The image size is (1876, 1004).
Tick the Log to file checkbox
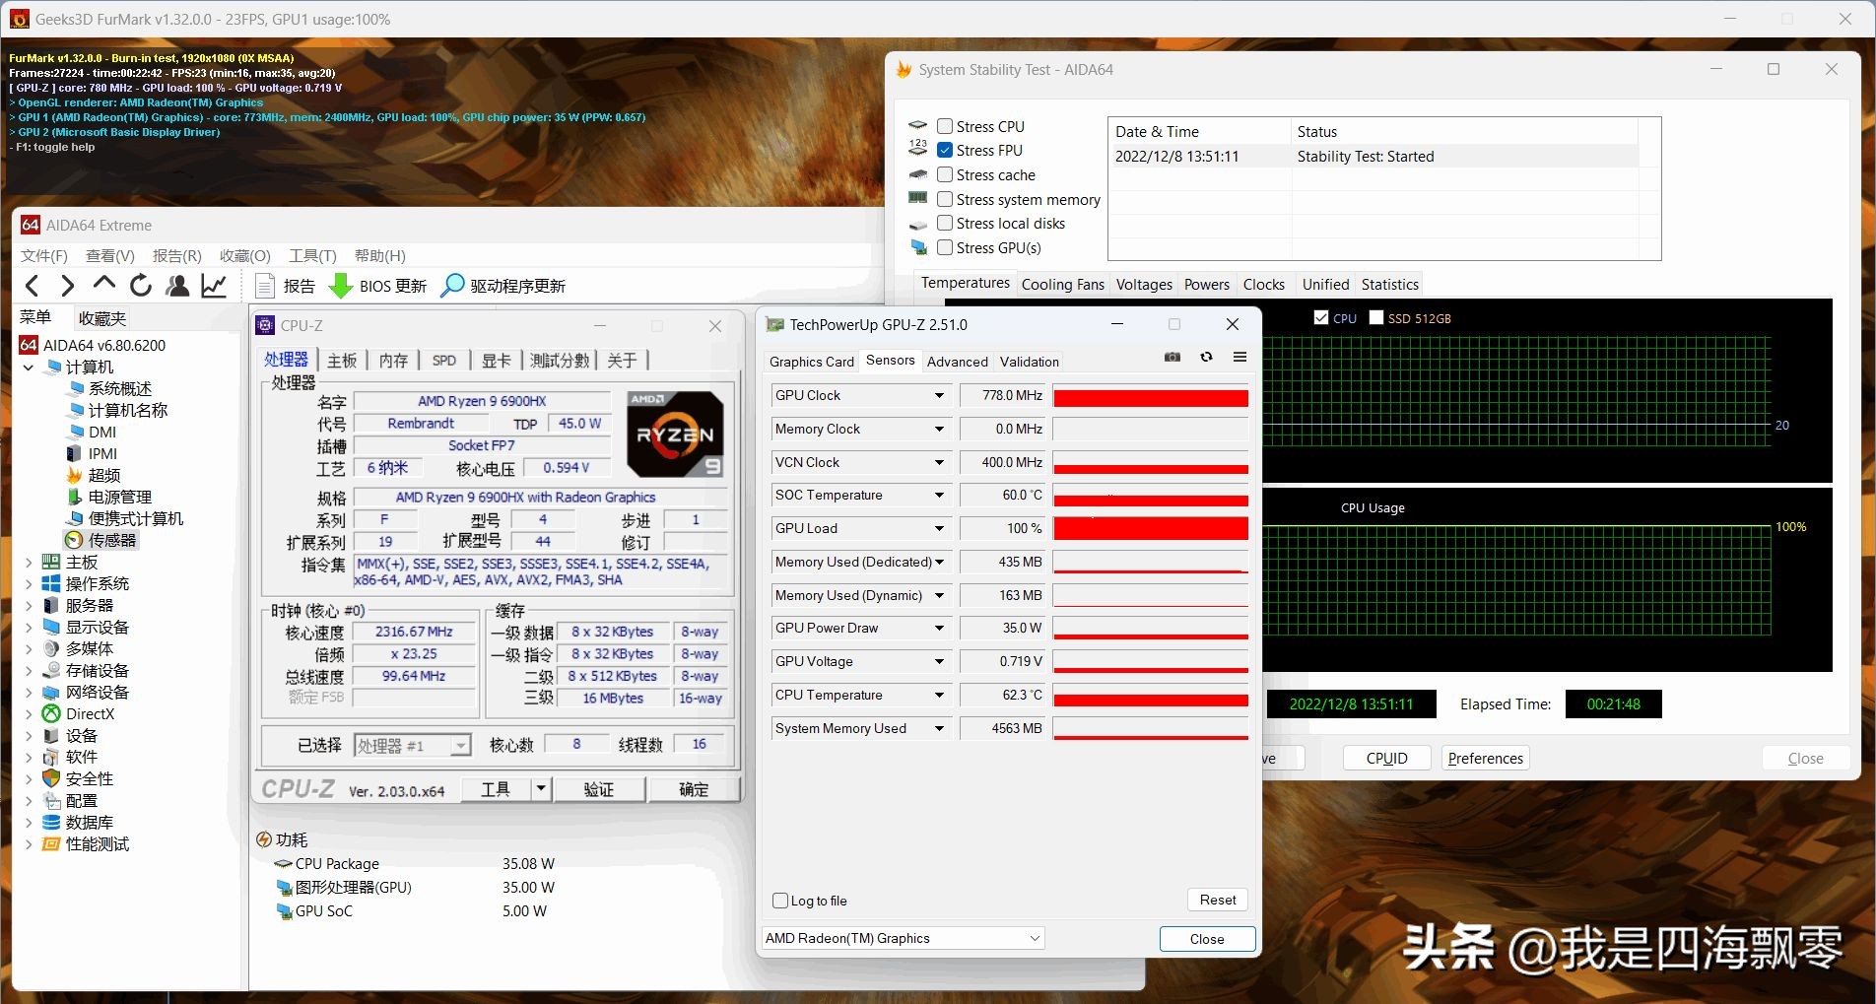[x=781, y=901]
